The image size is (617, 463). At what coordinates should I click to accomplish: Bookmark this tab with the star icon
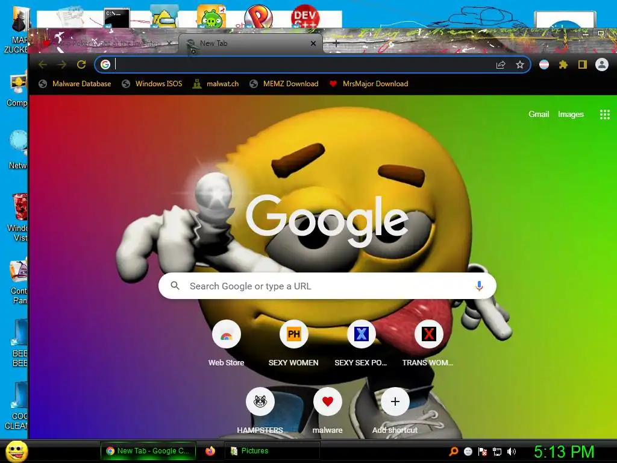(x=520, y=65)
